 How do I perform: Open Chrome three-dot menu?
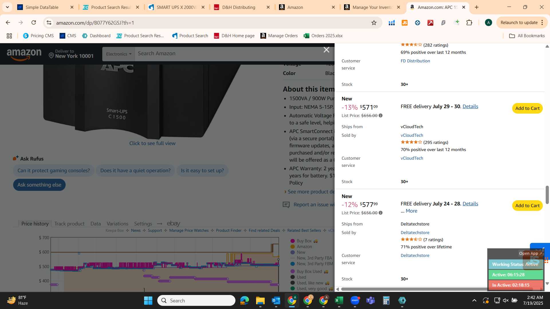[542, 23]
